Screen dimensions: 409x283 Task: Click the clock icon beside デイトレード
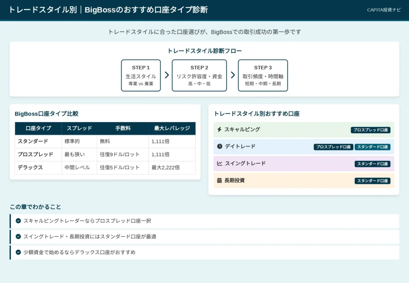(x=220, y=146)
